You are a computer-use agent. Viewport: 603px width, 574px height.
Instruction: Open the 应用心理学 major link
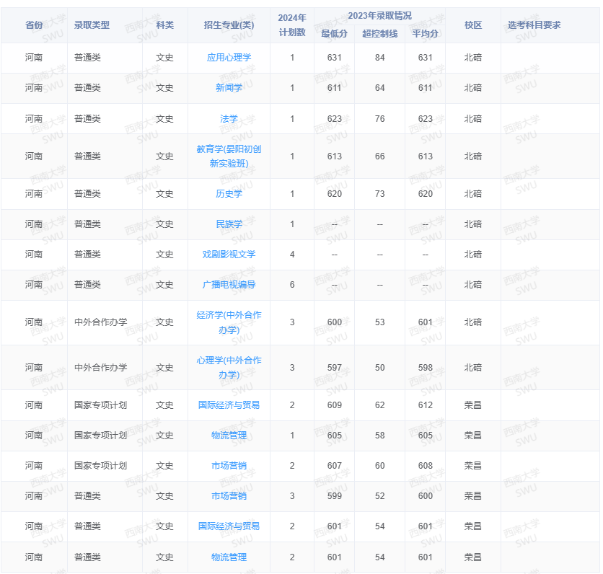pos(229,58)
